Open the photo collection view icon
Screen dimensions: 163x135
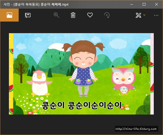pos(9,15)
